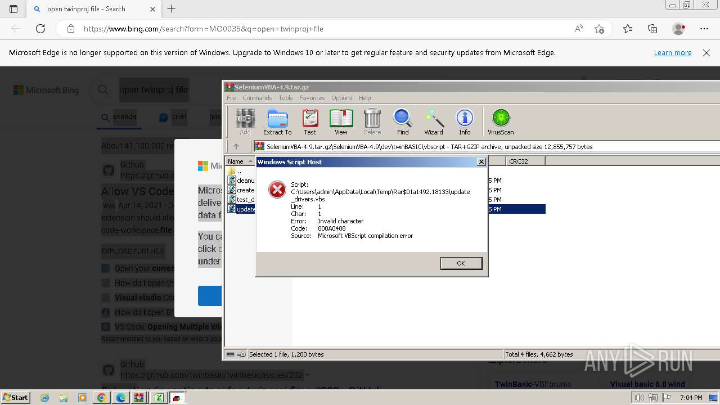Image resolution: width=720 pixels, height=405 pixels.
Task: Open the TwinBasic-VBForums link
Action: point(533,384)
